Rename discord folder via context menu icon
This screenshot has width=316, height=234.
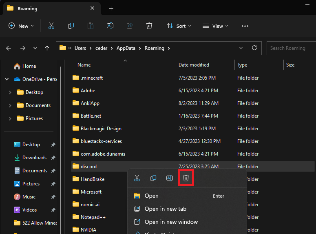pyautogui.click(x=170, y=178)
